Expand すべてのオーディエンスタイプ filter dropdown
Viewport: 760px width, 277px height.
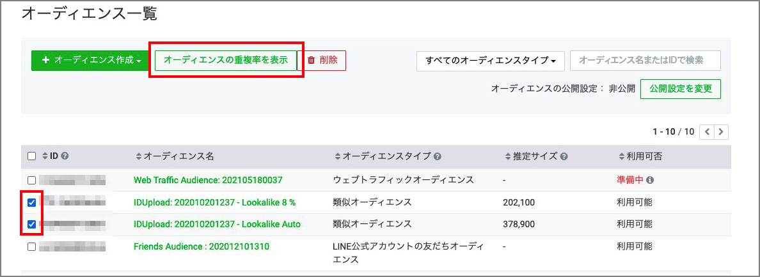(490, 61)
